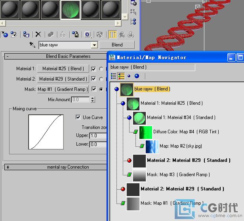The image size is (244, 221).
Task: Select blue rayw (Blend) root in Navigator
Action: point(152,89)
